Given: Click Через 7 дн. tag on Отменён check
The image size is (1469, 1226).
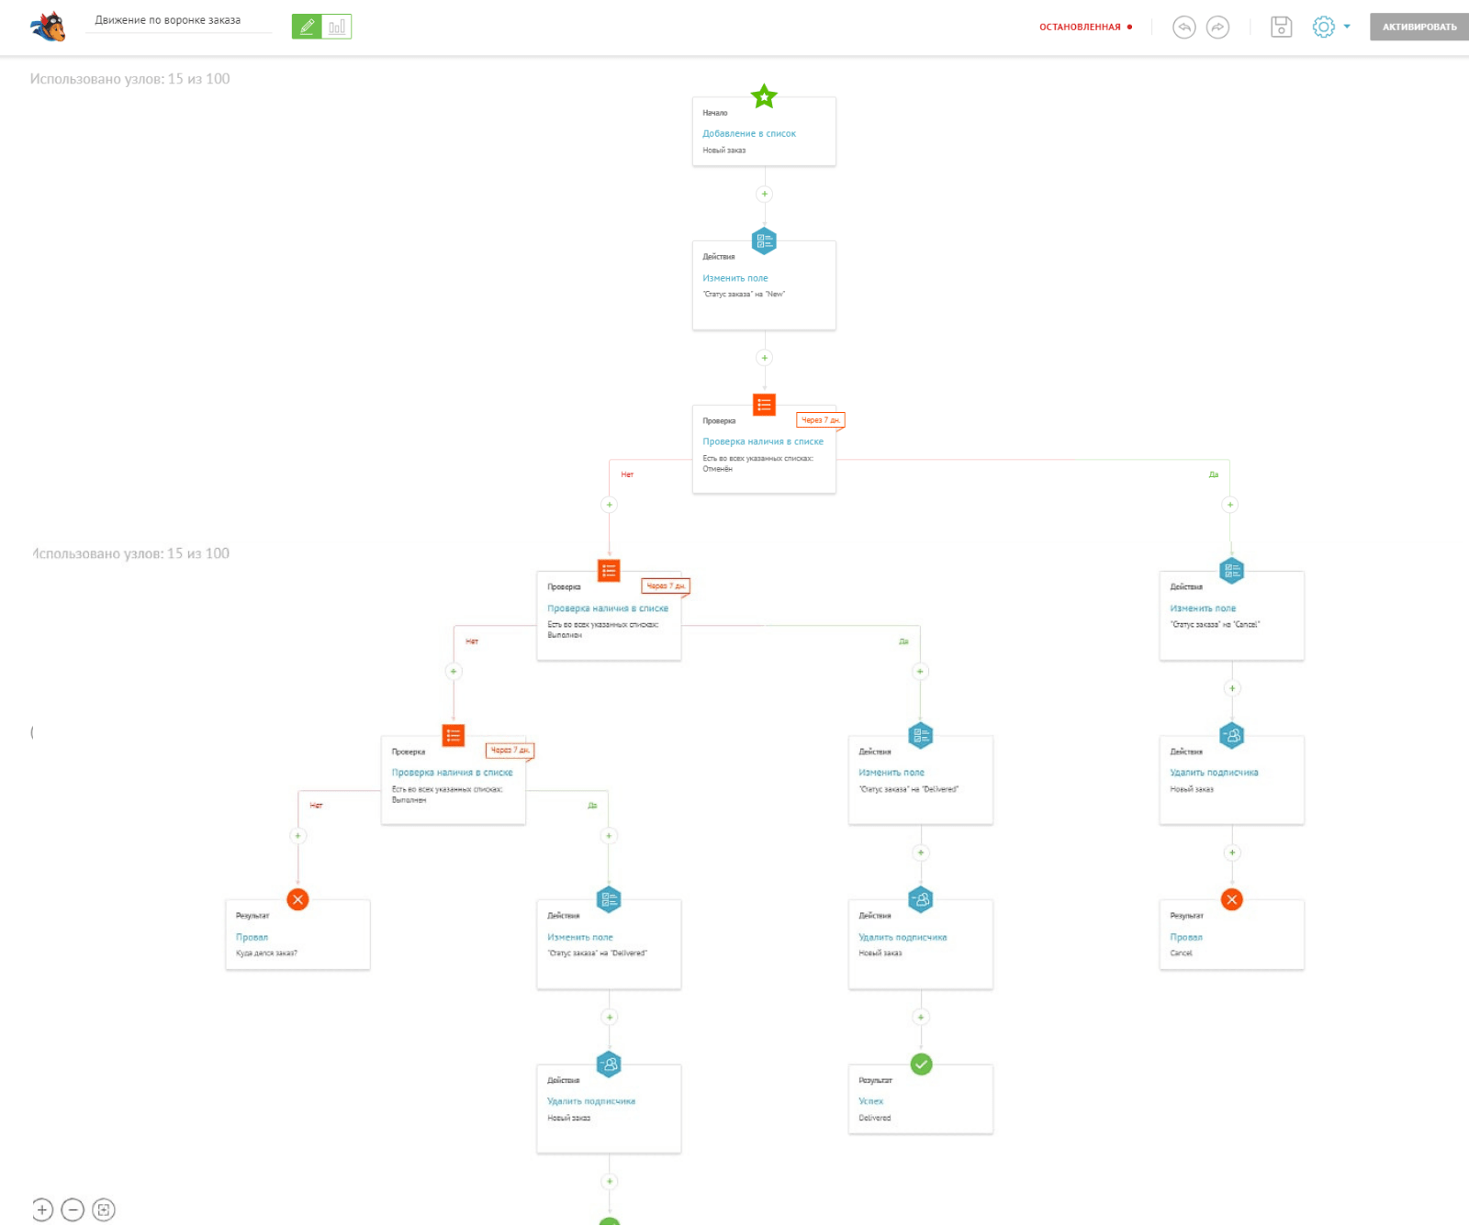Looking at the screenshot, I should pyautogui.click(x=821, y=420).
